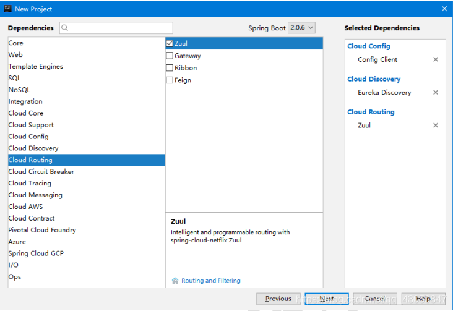Select Cloud Routing in the category list
Image resolution: width=453 pixels, height=311 pixels.
(x=87, y=160)
